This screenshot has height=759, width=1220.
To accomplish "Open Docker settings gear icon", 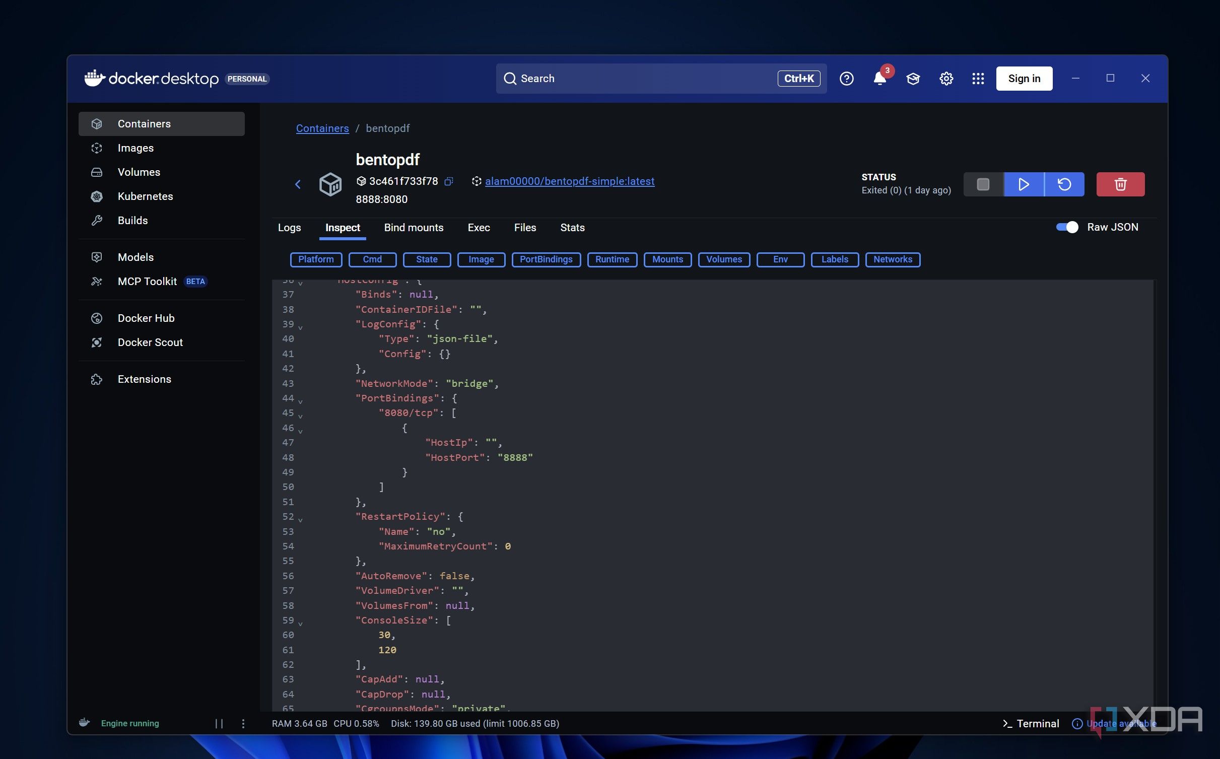I will click(946, 79).
